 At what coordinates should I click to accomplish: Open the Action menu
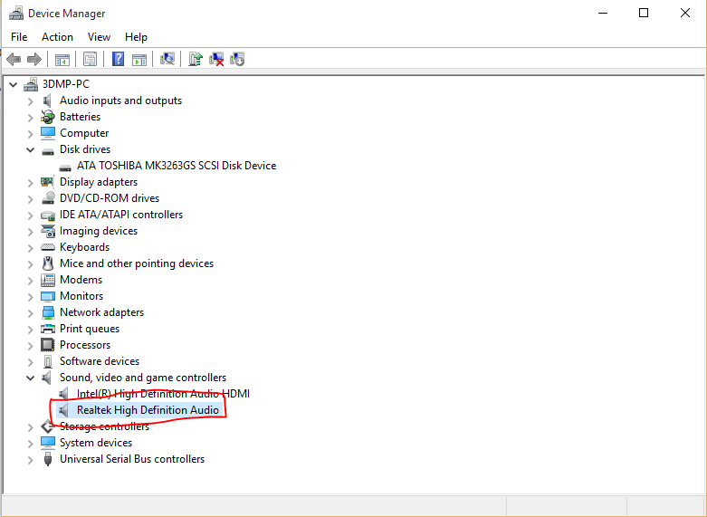(x=57, y=37)
